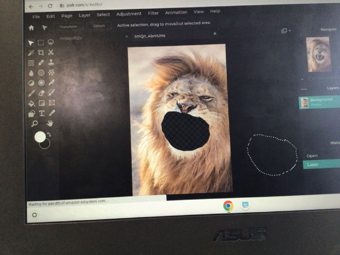
Task: Select the Frame crossed-box tool
Action: pyautogui.click(x=52, y=103)
